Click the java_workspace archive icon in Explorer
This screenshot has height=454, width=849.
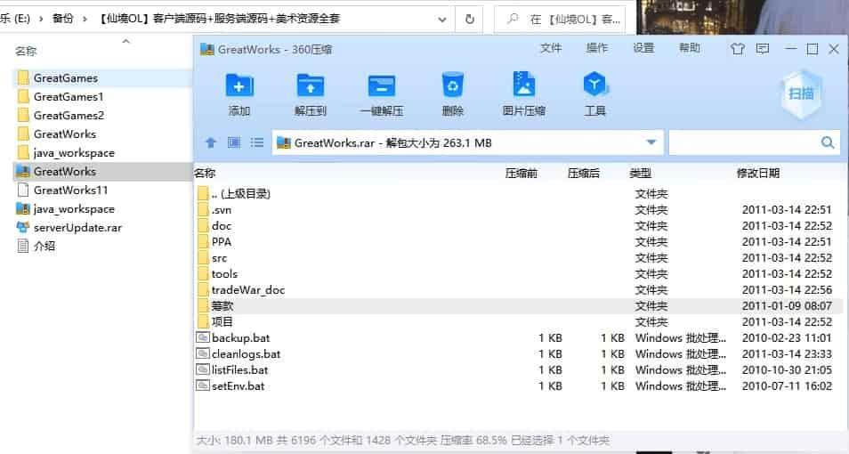point(23,208)
